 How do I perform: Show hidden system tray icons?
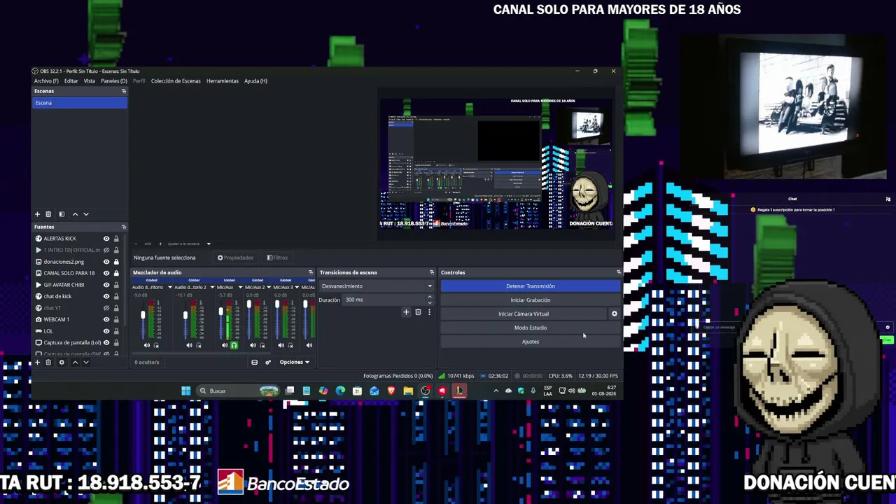tap(496, 391)
